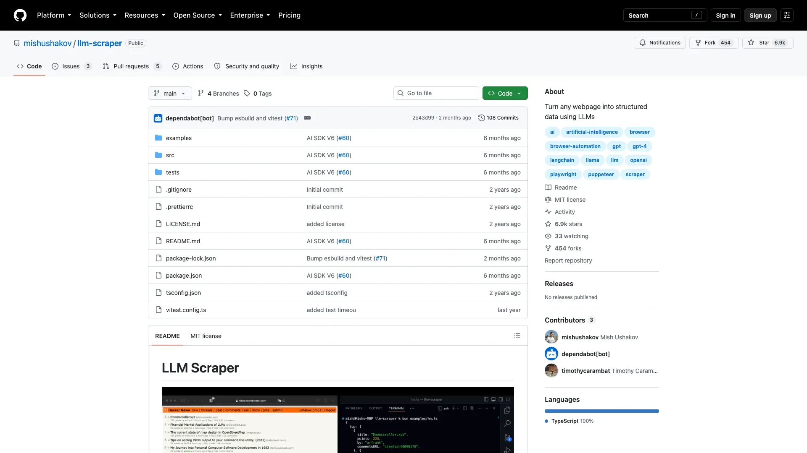Viewport: 807px width, 453px height.
Task: Open mishushakov owner profile link
Action: pos(47,43)
